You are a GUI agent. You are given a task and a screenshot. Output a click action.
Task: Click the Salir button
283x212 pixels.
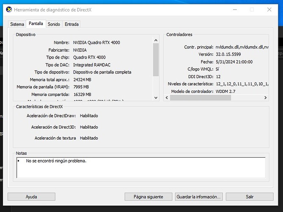(x=250, y=197)
